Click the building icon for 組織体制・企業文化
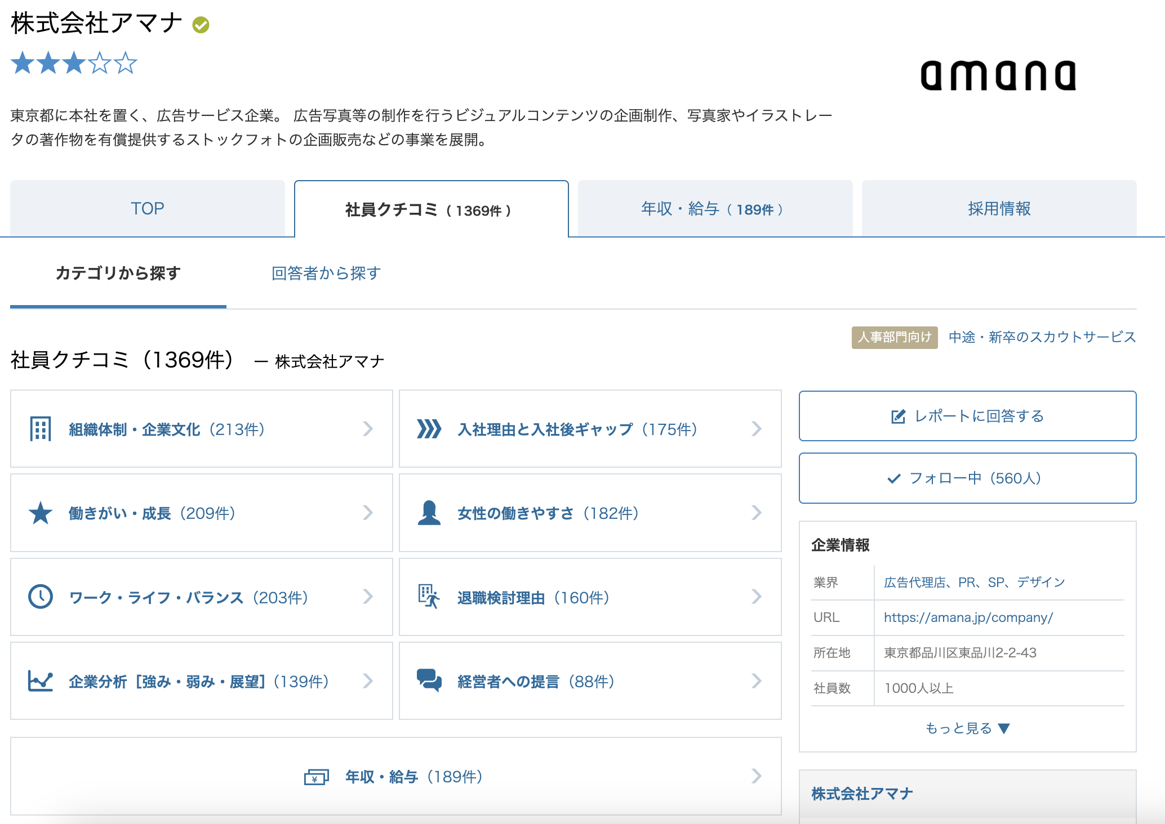This screenshot has width=1165, height=824. point(41,429)
